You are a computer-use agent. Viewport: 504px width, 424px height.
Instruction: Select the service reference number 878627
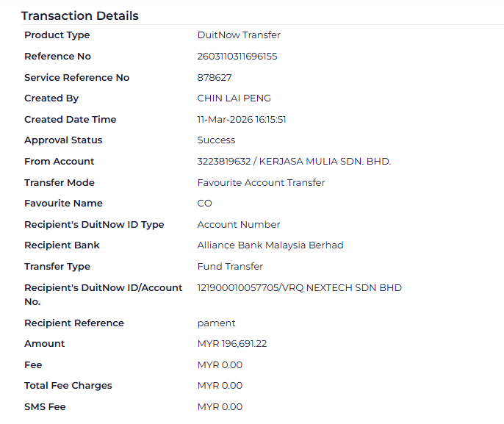coord(215,78)
